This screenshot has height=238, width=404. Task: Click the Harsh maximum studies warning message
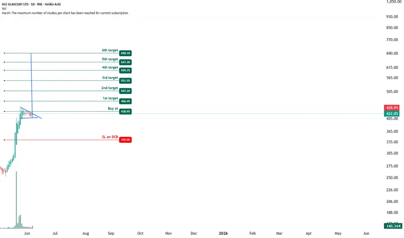click(x=65, y=13)
